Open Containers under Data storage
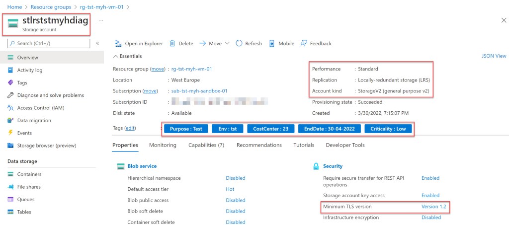 [29, 174]
